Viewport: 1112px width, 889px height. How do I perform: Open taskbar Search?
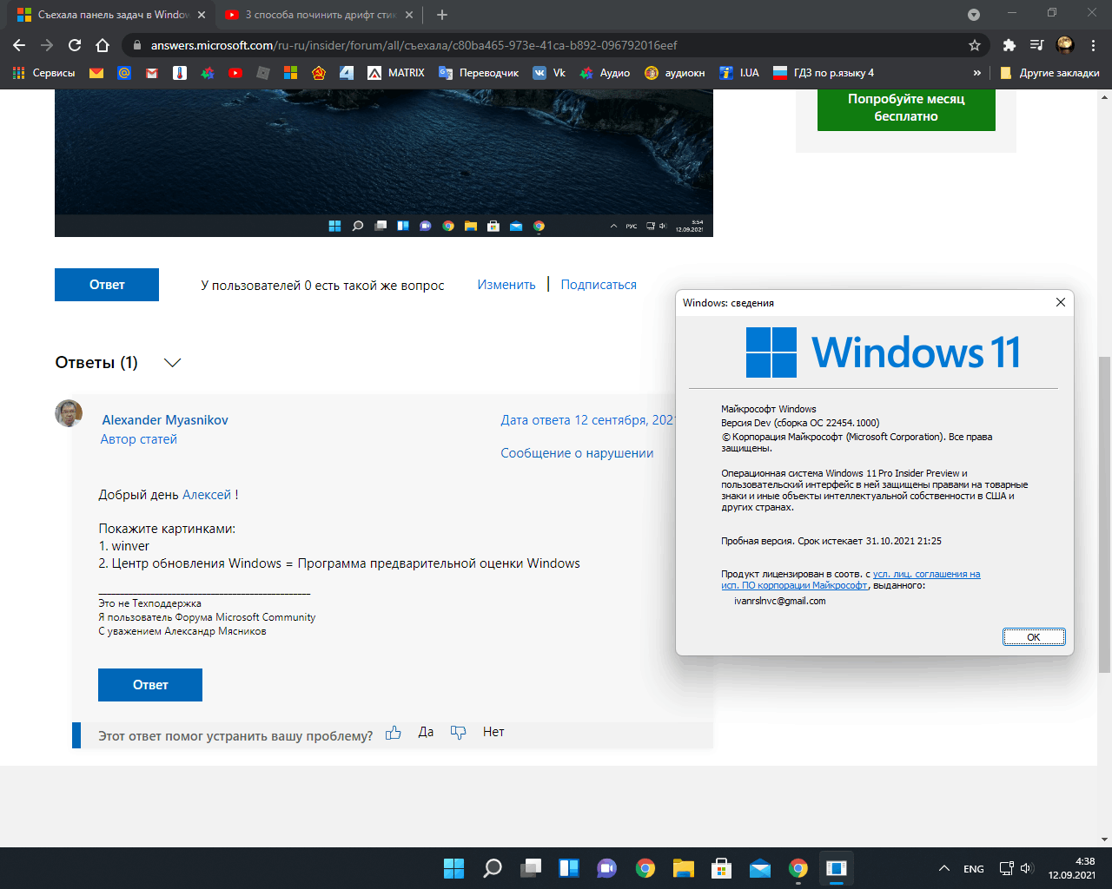click(493, 868)
